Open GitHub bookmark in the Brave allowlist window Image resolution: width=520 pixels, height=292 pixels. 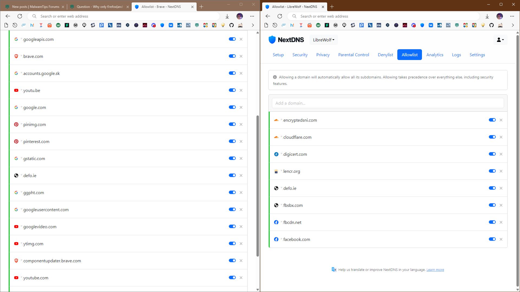coord(232,25)
